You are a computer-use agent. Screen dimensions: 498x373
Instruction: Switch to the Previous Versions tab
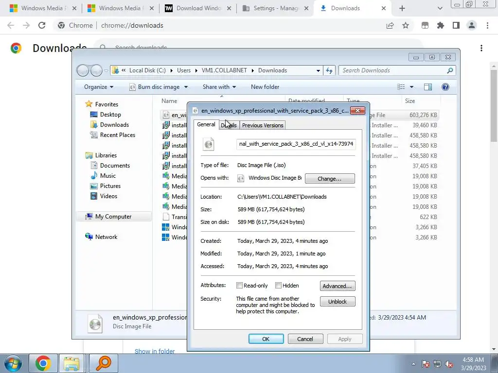click(263, 125)
